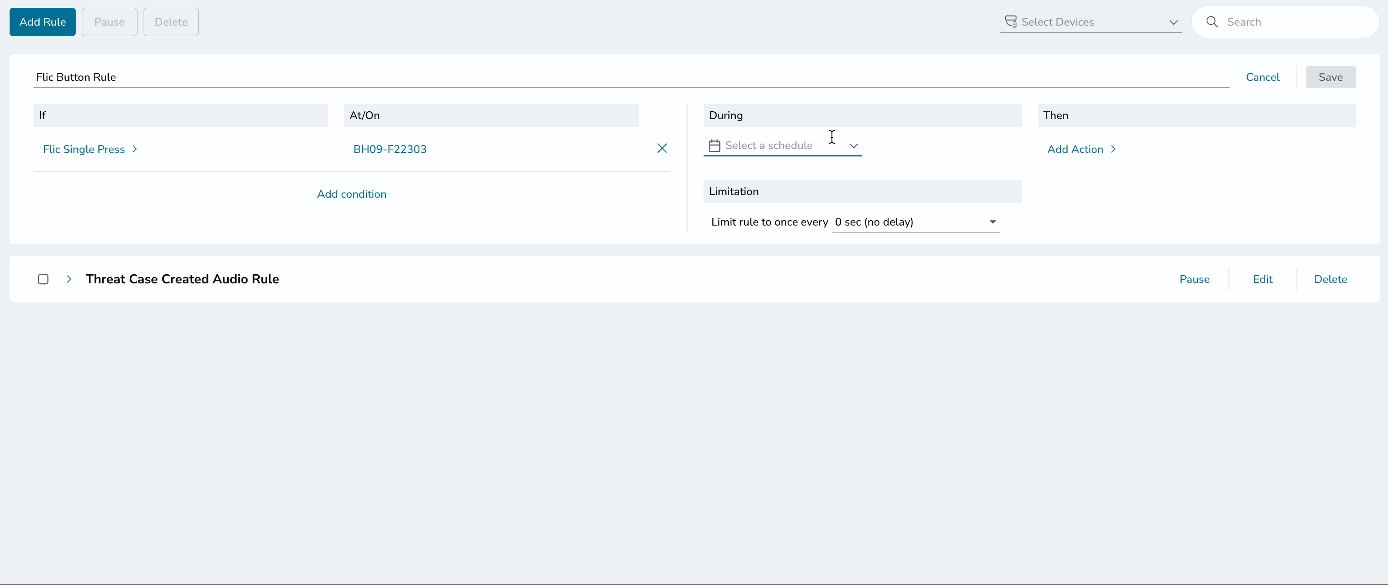Edit the Threat Case Created Audio Rule
The width and height of the screenshot is (1388, 585).
click(1262, 279)
